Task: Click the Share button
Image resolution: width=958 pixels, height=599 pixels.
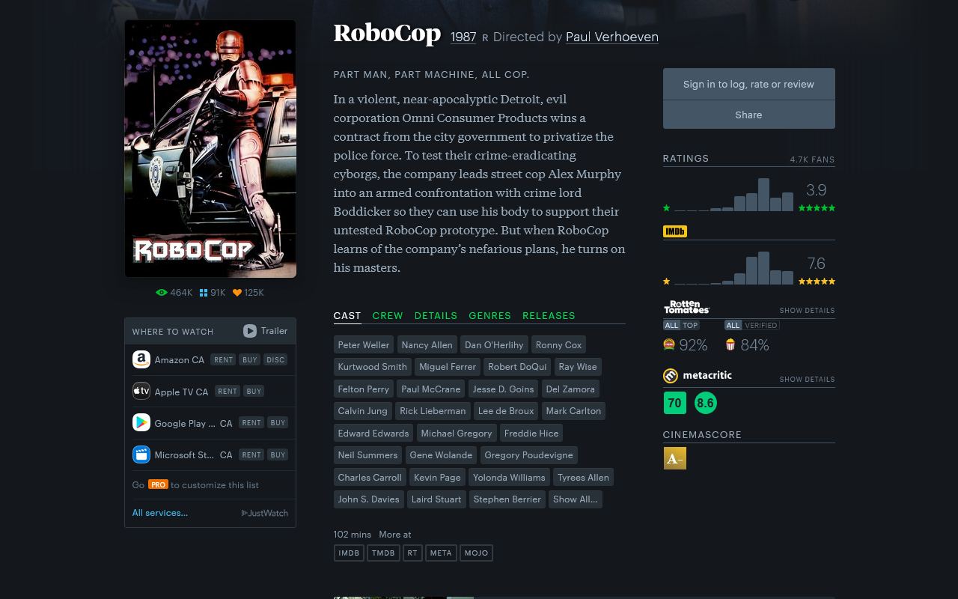Action: [748, 115]
